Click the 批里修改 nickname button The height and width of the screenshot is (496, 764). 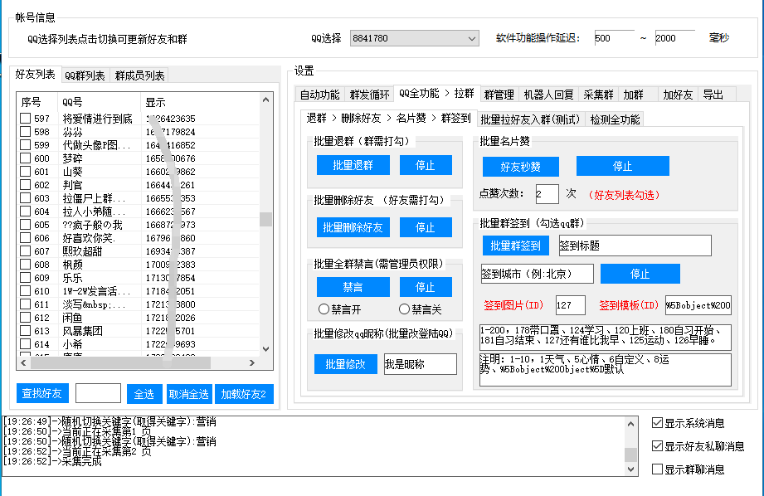(345, 364)
